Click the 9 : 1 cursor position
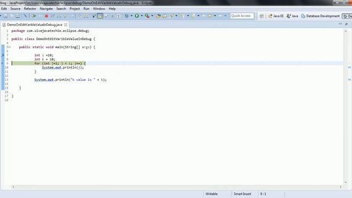The image size is (352, 198). 263,194
